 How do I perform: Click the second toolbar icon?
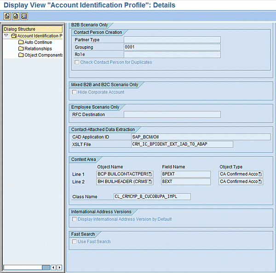(16, 16)
